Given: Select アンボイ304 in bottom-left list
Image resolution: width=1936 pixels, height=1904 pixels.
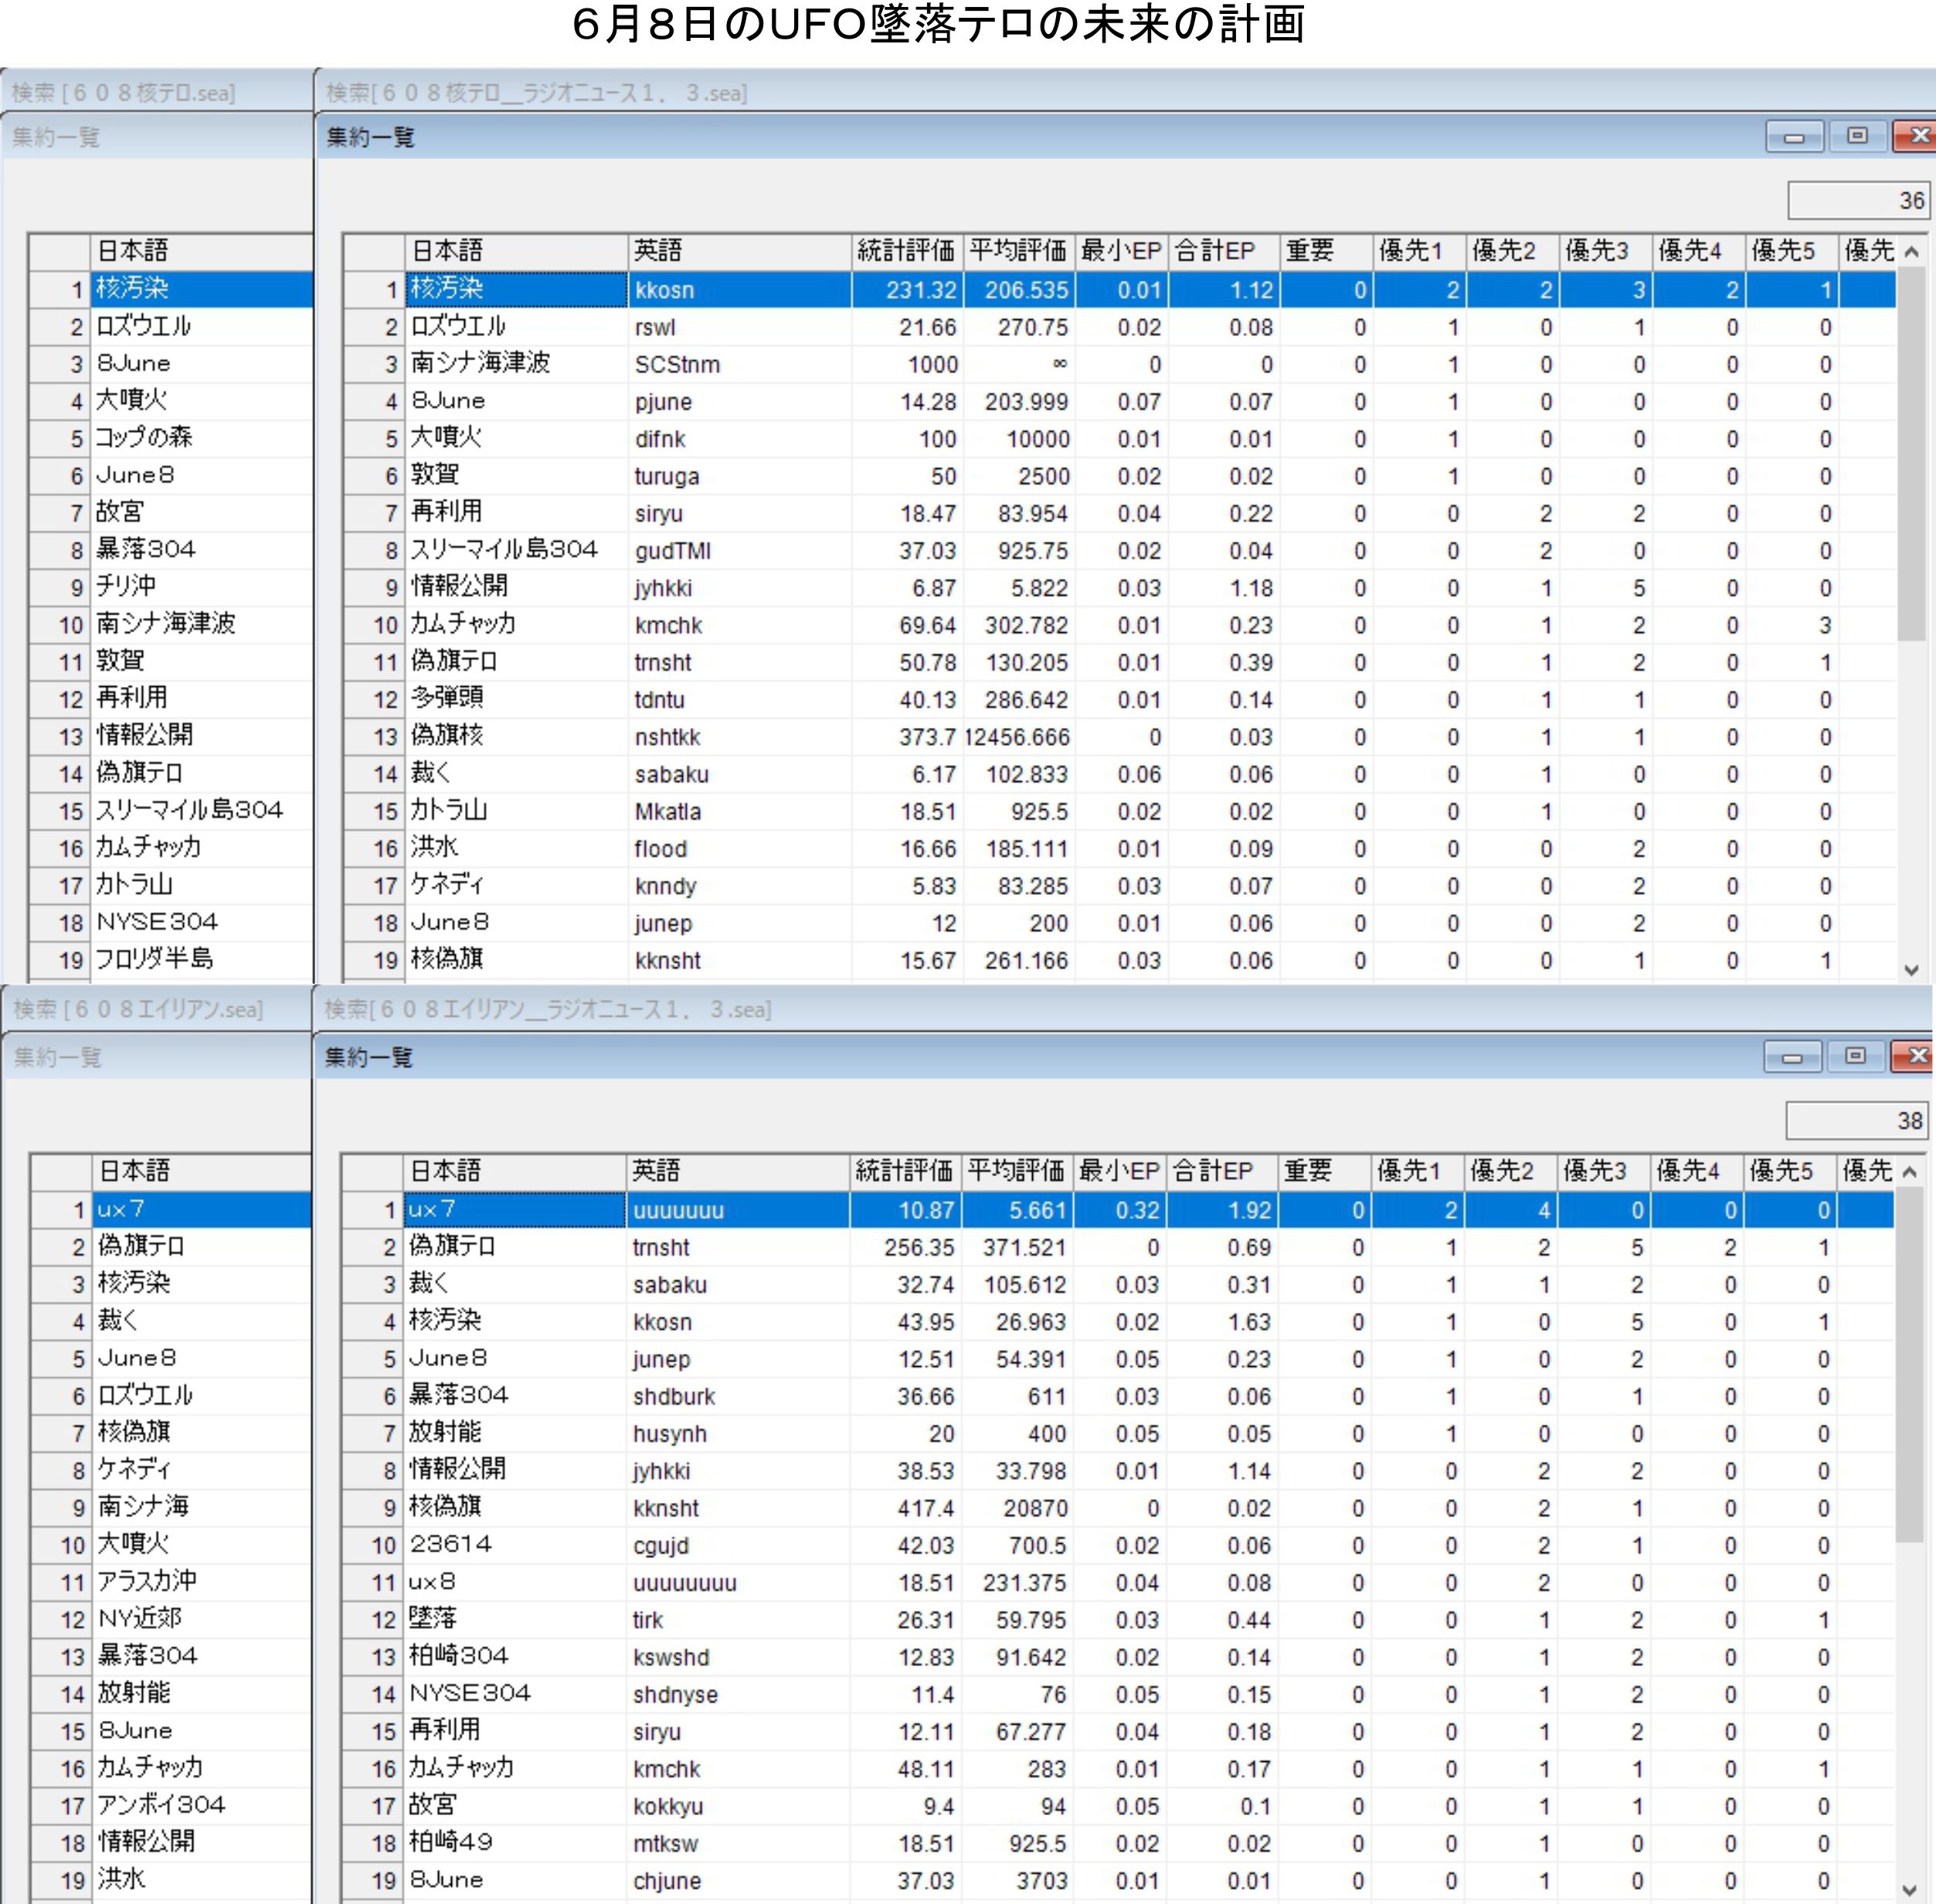Looking at the screenshot, I should click(x=171, y=1804).
